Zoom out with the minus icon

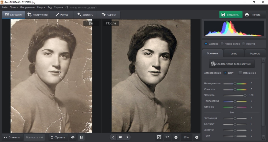point(176,137)
